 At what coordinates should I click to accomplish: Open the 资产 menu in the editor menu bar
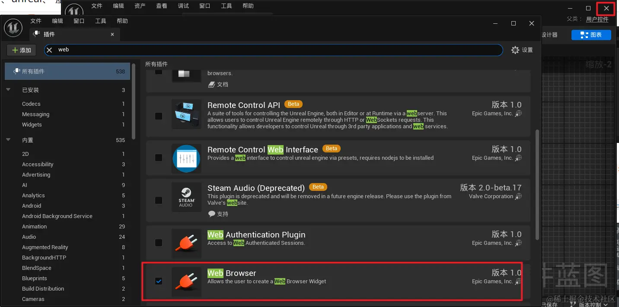[x=139, y=6]
